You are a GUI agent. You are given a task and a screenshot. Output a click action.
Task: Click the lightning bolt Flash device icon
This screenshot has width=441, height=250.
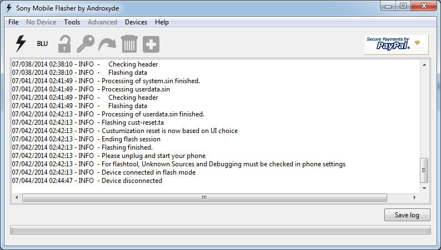pyautogui.click(x=21, y=43)
